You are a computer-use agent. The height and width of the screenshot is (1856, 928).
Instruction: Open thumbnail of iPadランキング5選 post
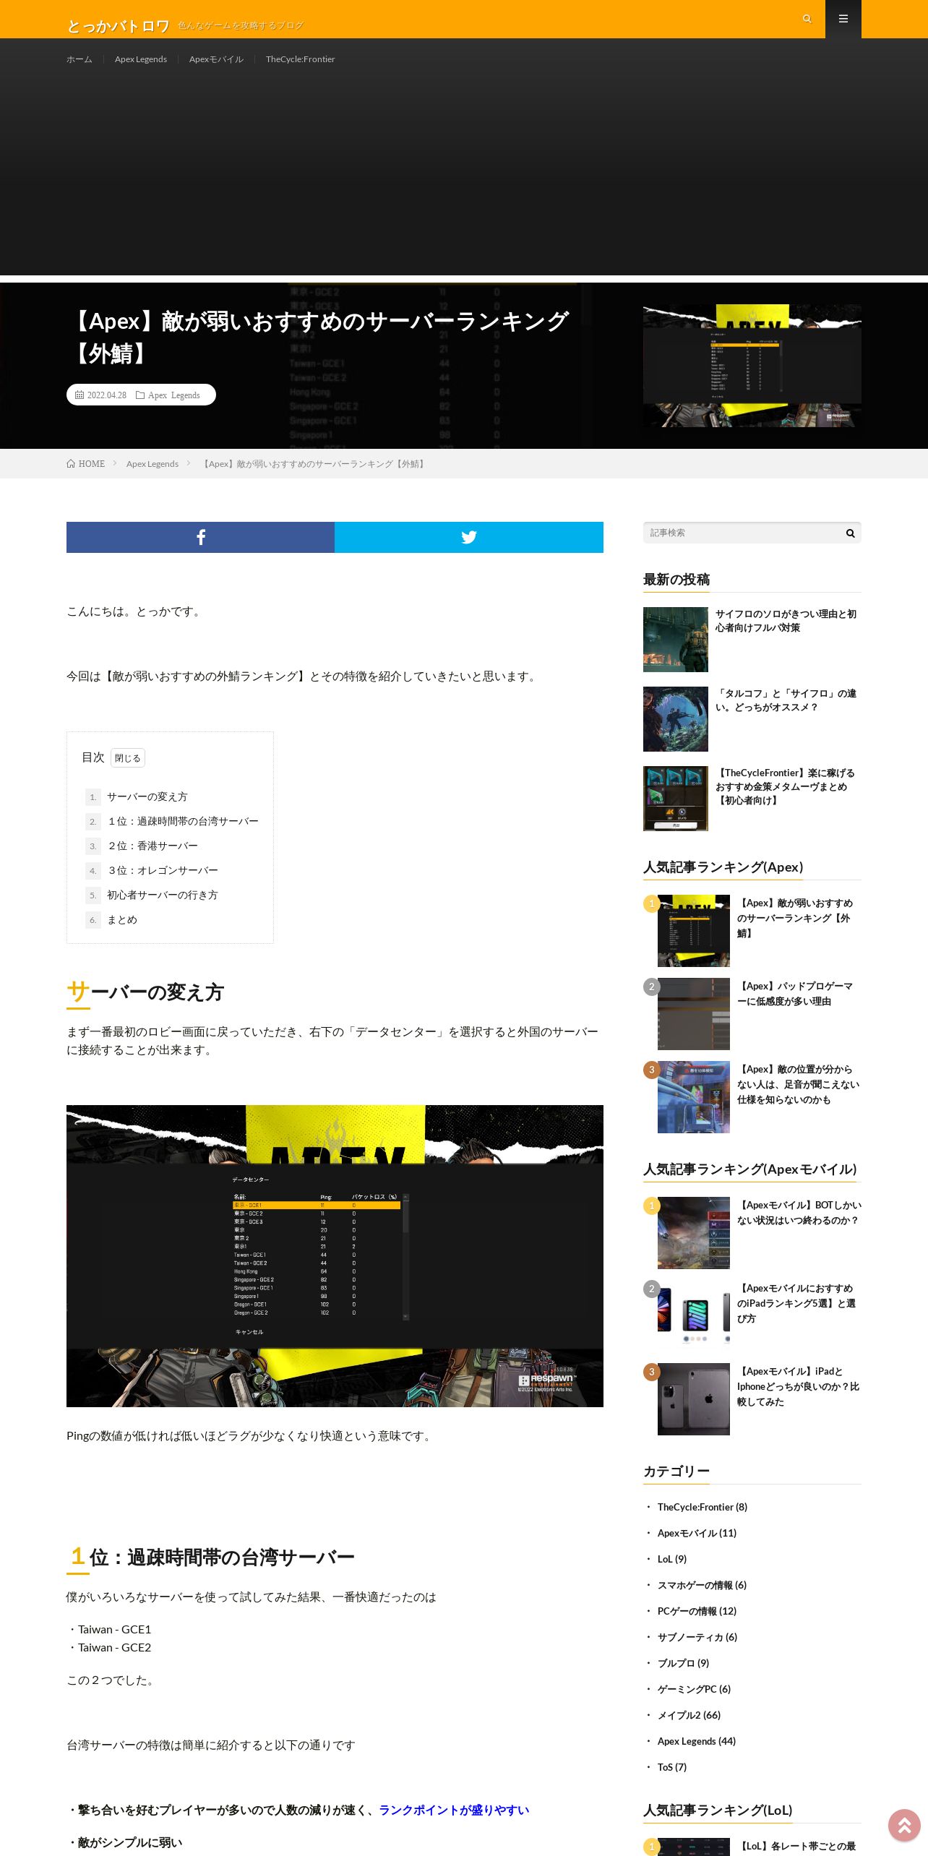point(694,1316)
